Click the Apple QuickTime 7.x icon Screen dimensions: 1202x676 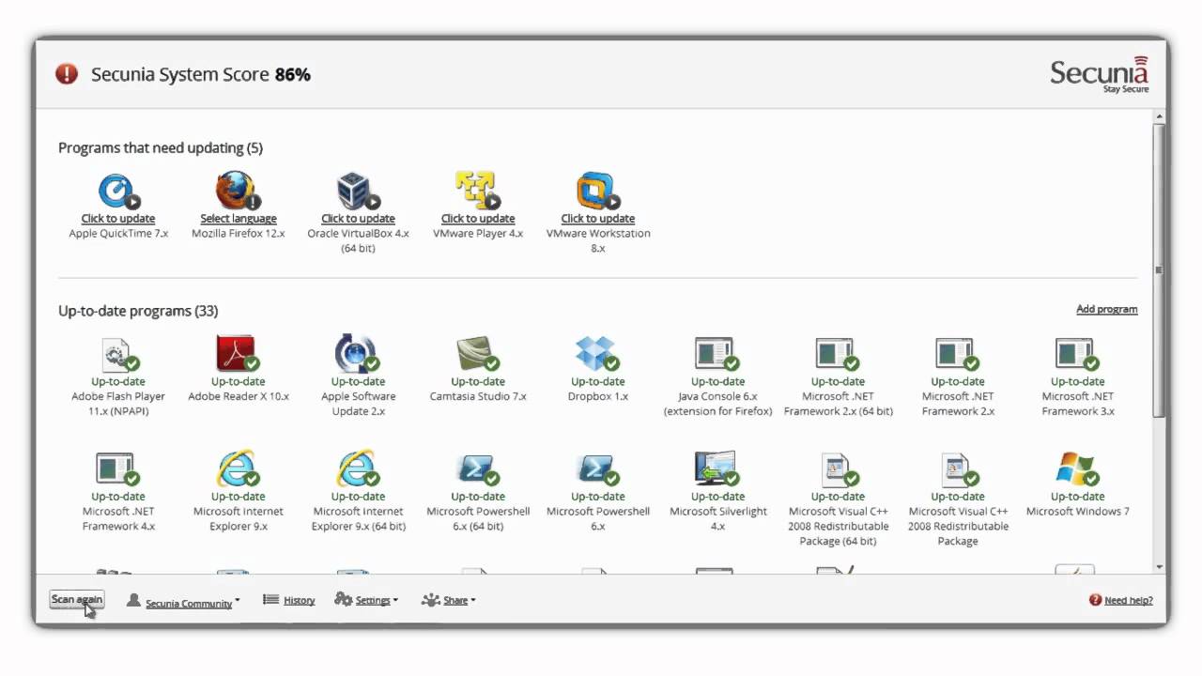118,192
